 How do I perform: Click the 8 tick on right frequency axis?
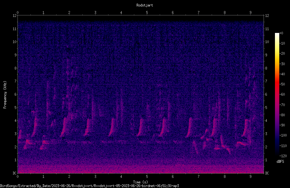point(266,68)
